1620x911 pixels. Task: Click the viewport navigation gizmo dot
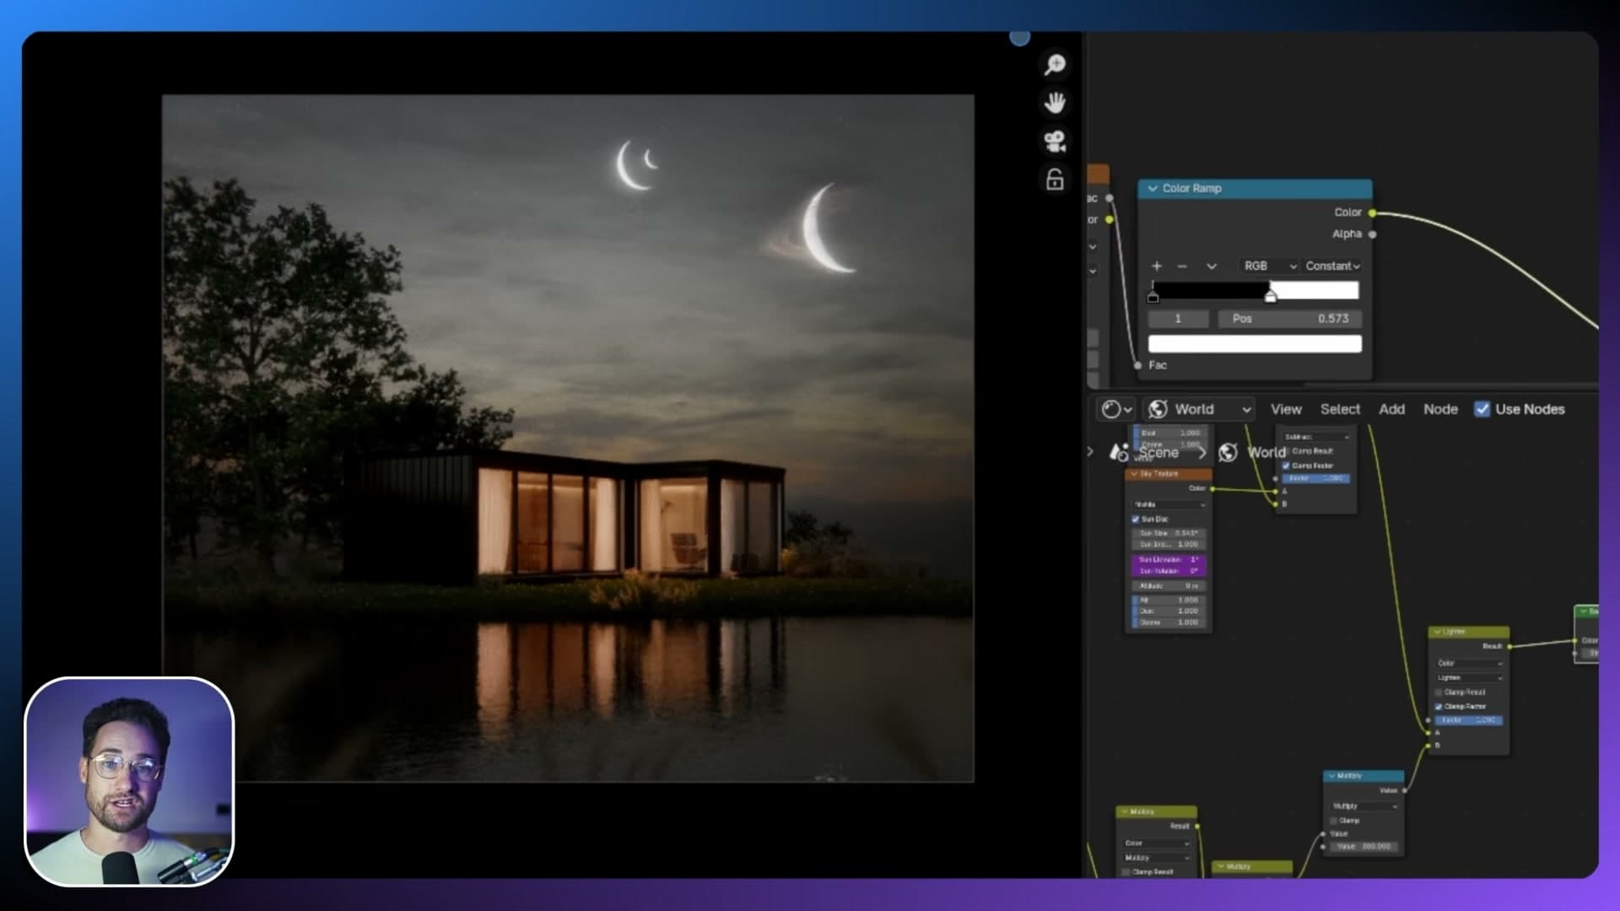coord(1019,38)
